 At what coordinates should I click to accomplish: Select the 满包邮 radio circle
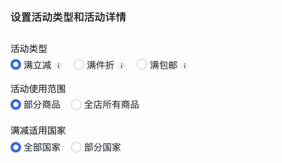pos(142,65)
